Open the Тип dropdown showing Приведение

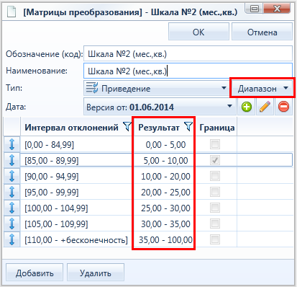pos(157,89)
